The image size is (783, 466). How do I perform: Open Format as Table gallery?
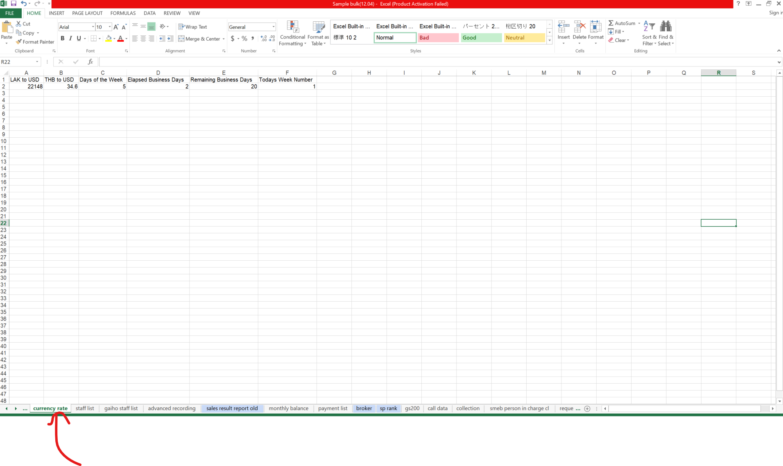click(x=318, y=33)
